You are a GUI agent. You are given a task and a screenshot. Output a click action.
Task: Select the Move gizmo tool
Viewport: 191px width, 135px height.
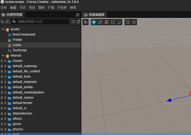click(x=94, y=22)
